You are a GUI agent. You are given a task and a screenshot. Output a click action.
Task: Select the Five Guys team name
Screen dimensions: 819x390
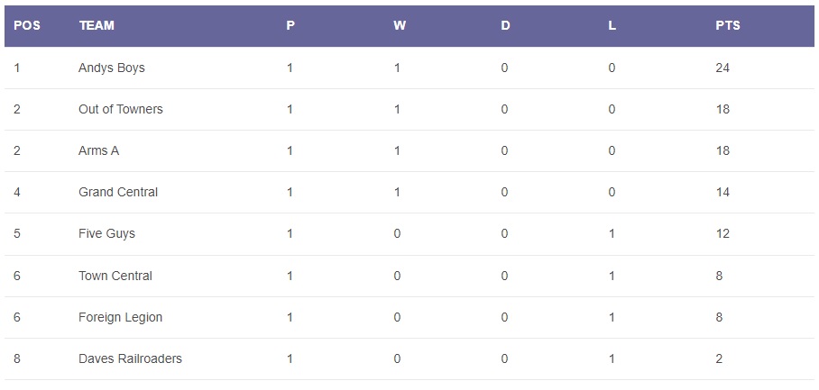(x=106, y=233)
